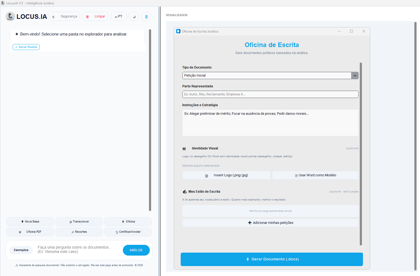Image resolution: width=420 pixels, height=276 pixels.
Task: Open Oficina with the lightning icon
Action: (128, 222)
